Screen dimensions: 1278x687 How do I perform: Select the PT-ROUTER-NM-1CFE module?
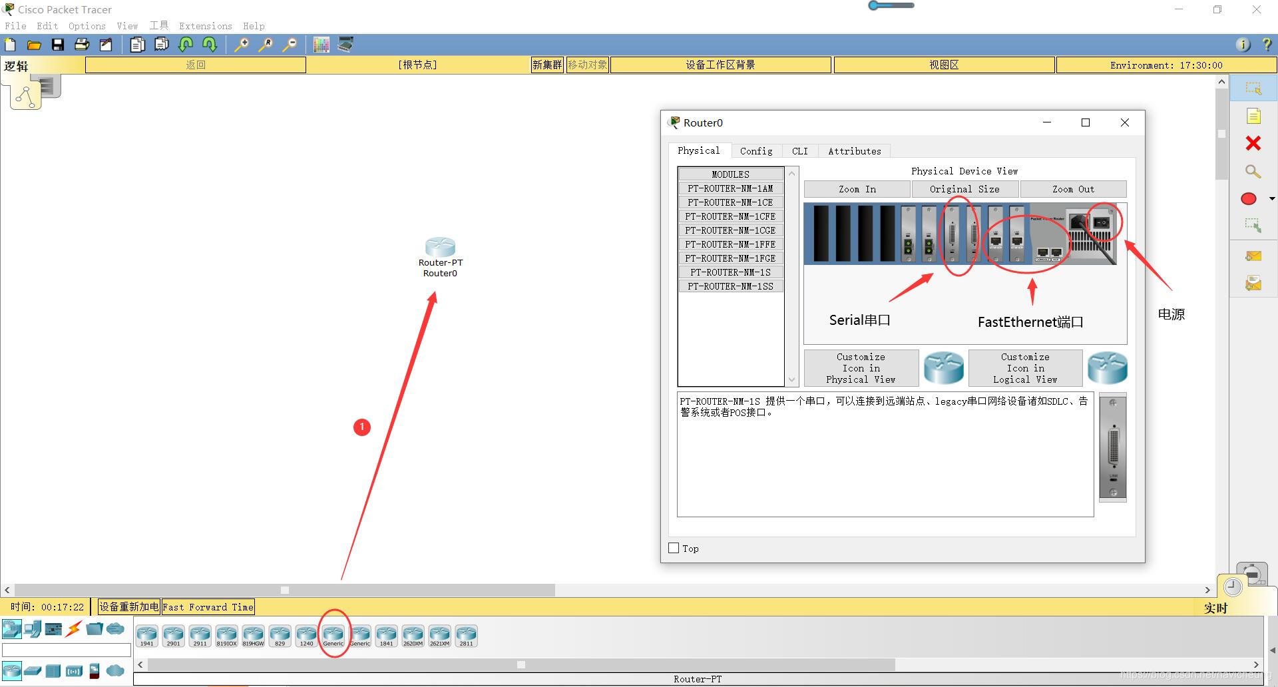click(x=730, y=216)
